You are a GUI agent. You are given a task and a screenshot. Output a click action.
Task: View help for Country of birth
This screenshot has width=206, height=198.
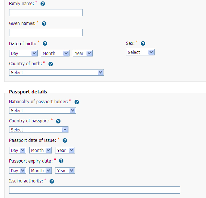(51, 64)
